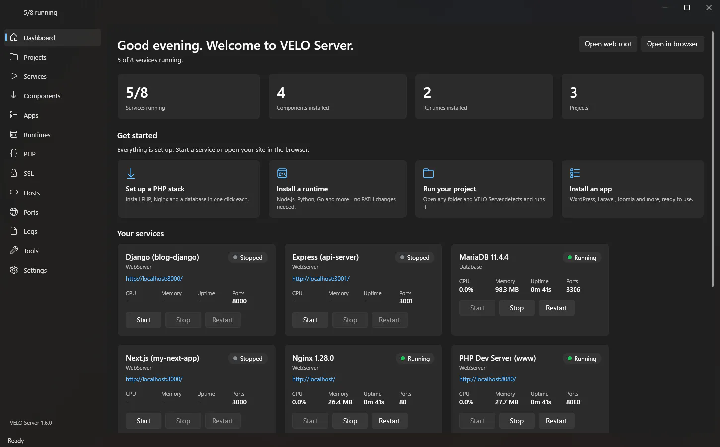720x447 pixels.
Task: Click the Components download icon in sidebar
Action: [x=14, y=96]
